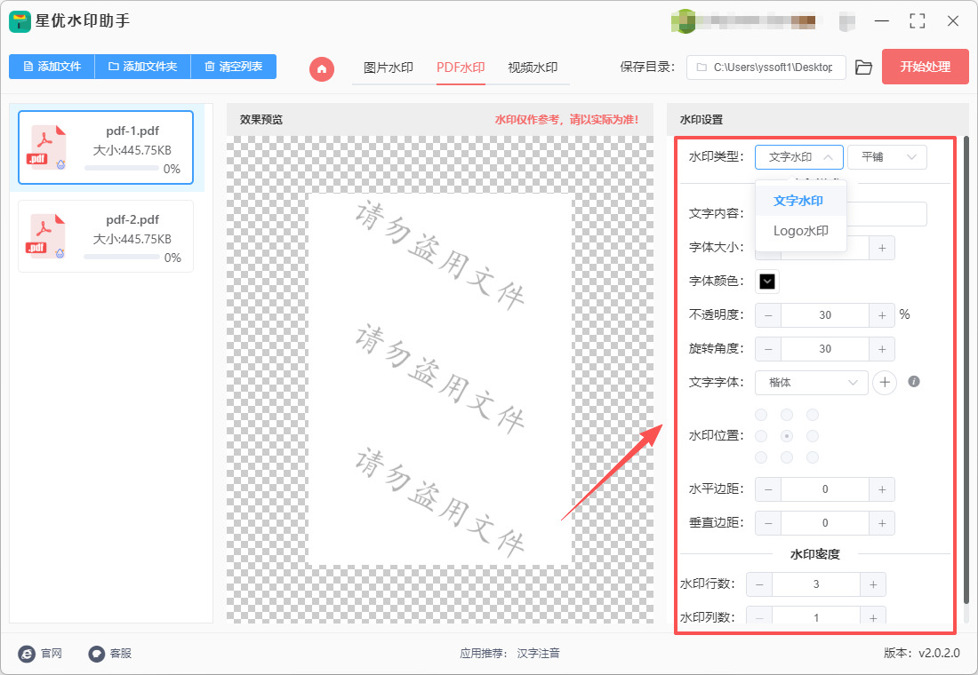Viewport: 978px width, 675px height.
Task: Decrease horizontal margin (水平边距) with minus
Action: (x=768, y=489)
